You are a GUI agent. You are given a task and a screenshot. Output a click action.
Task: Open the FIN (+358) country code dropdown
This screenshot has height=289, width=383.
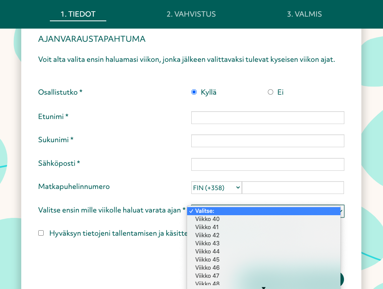(216, 188)
